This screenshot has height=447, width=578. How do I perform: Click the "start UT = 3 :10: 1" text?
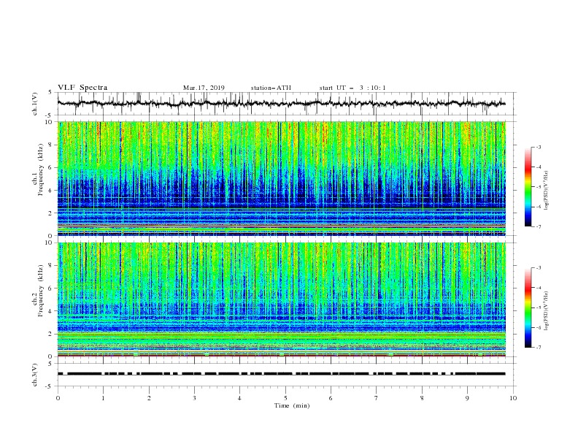click(352, 88)
